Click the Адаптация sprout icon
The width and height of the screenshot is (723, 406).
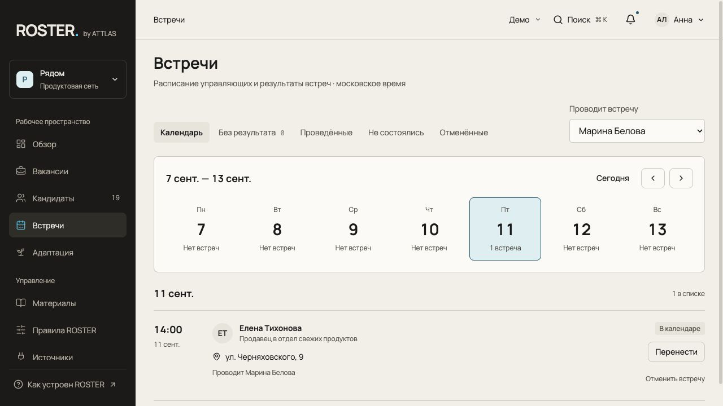click(x=21, y=252)
